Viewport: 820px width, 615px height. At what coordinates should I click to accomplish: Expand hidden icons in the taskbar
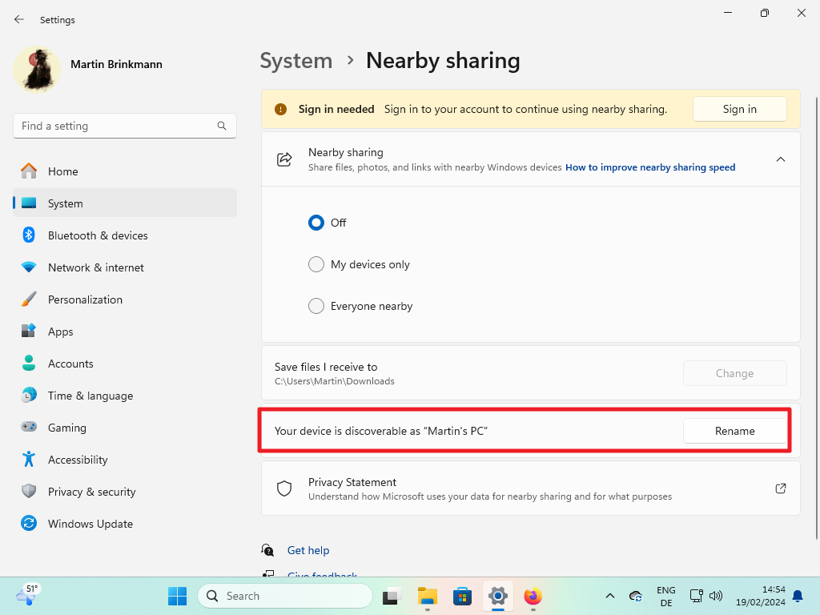pos(609,597)
